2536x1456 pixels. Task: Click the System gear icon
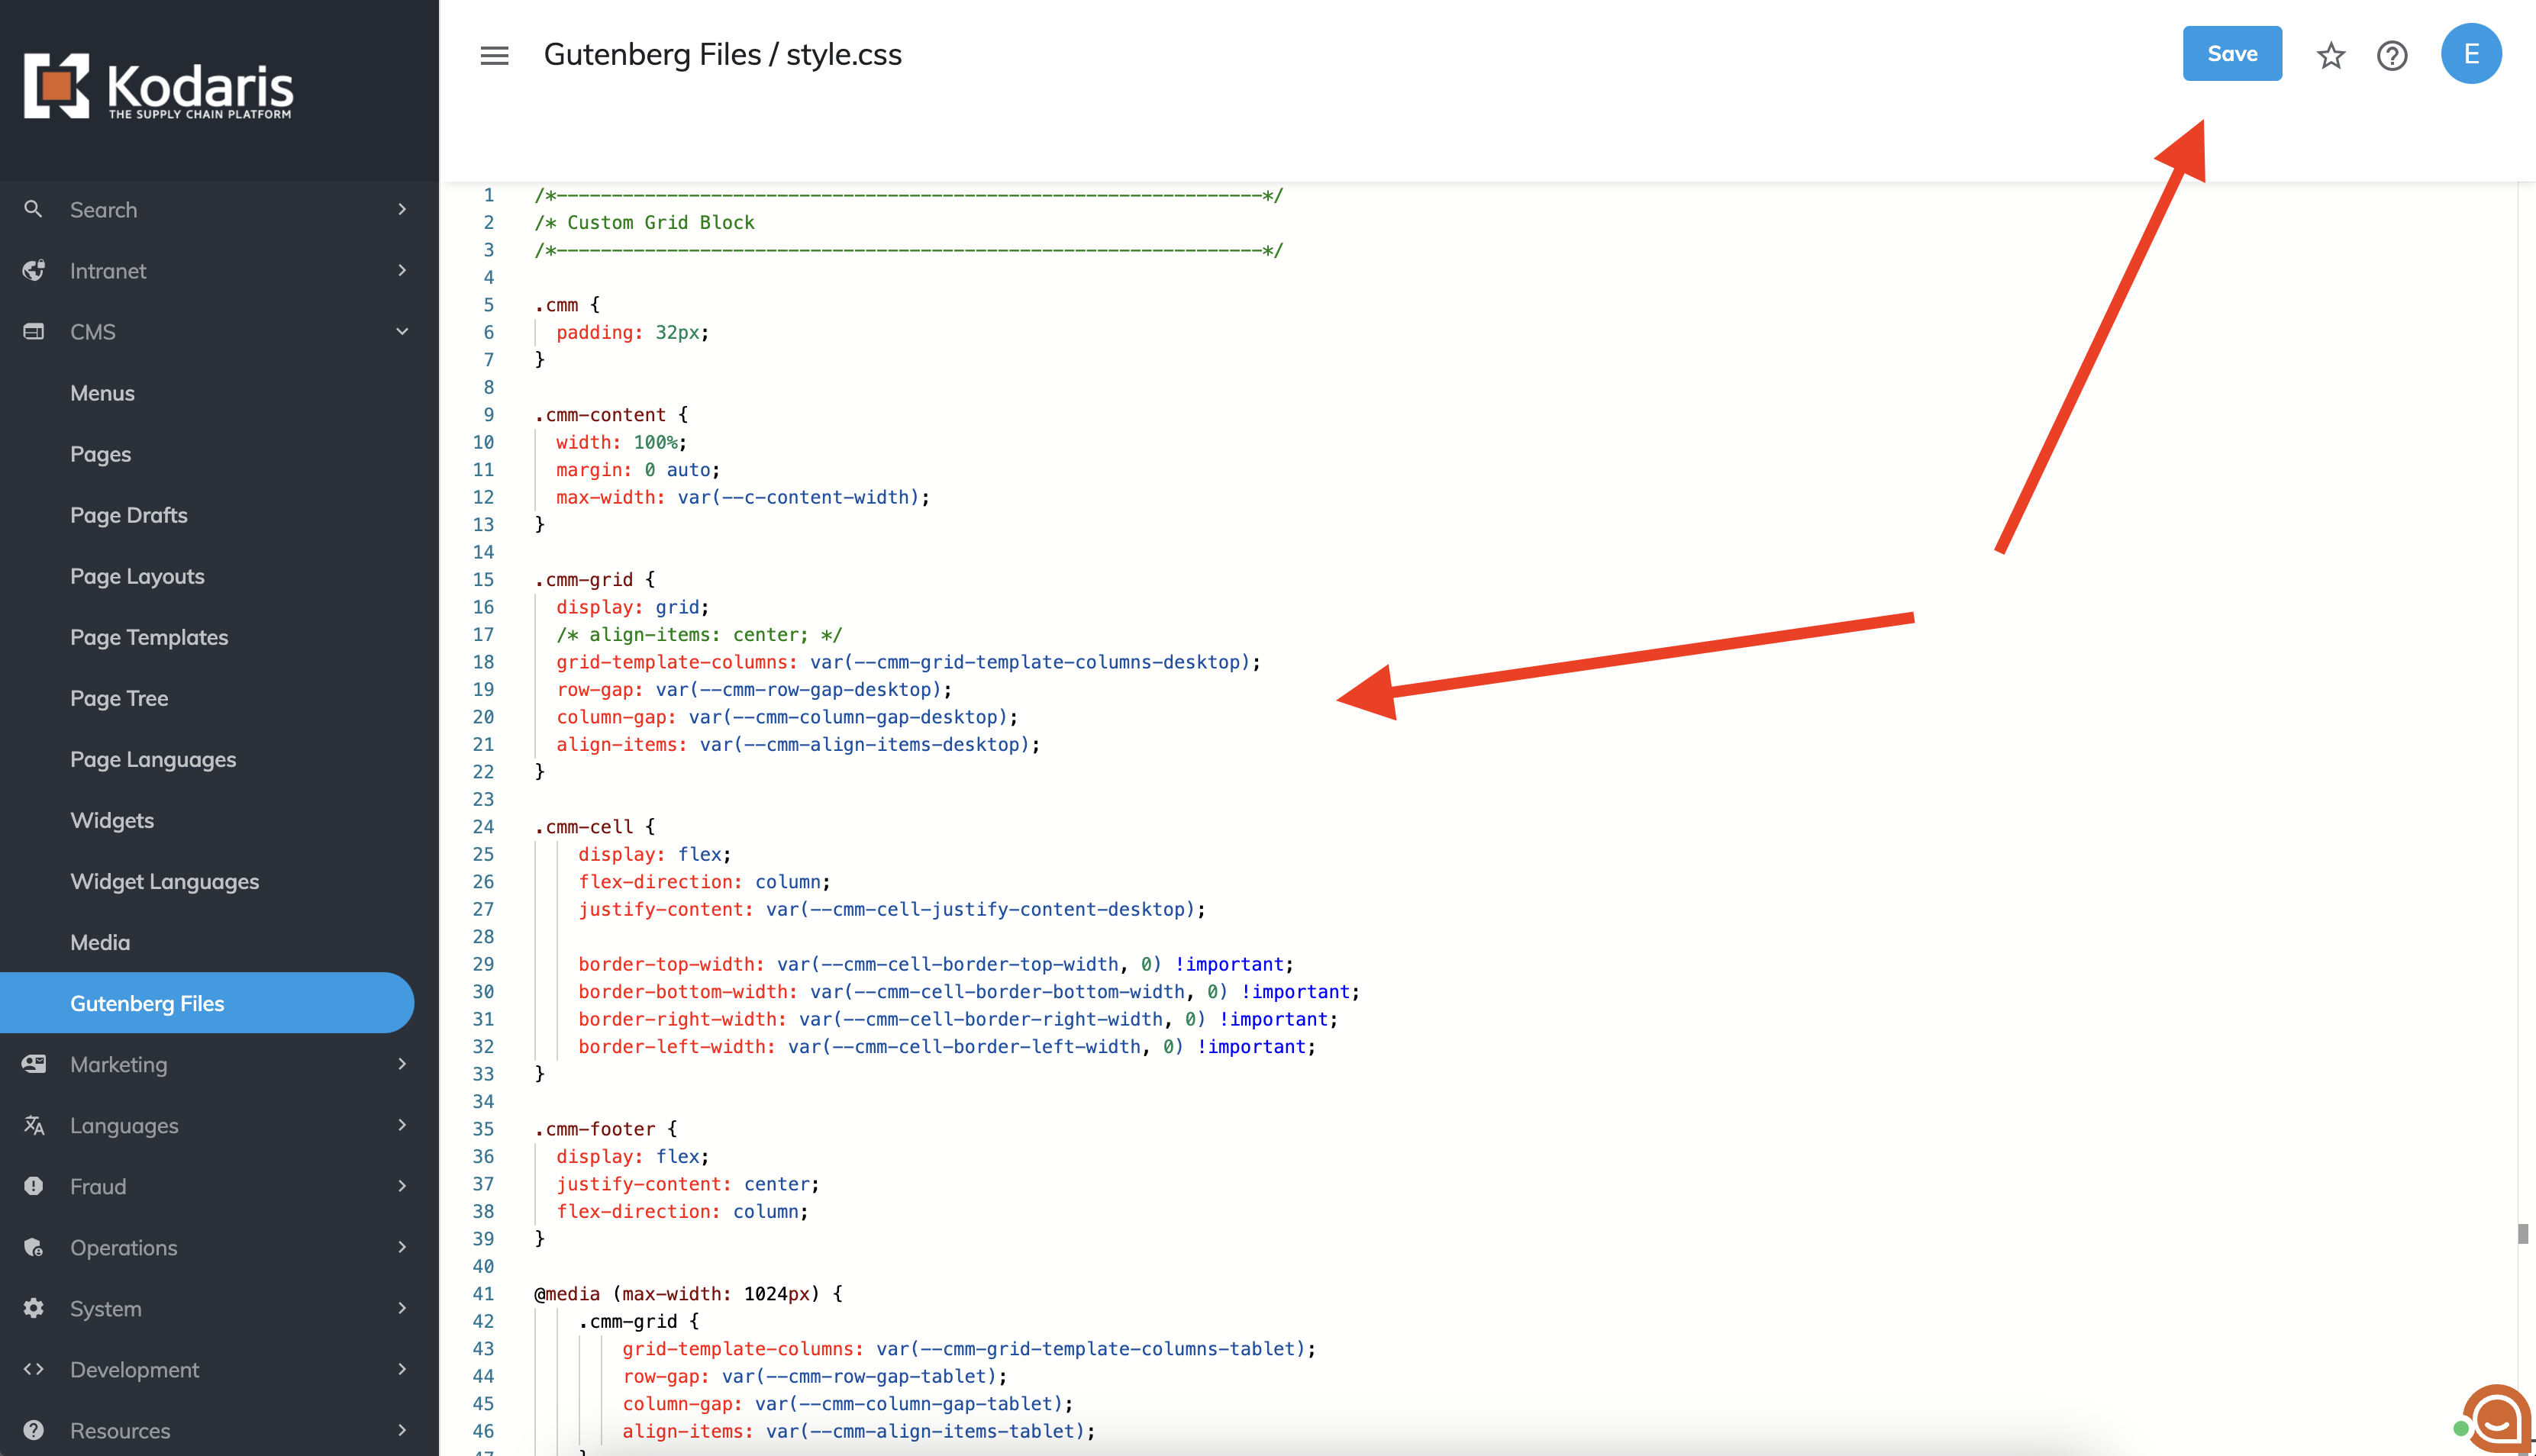(33, 1308)
